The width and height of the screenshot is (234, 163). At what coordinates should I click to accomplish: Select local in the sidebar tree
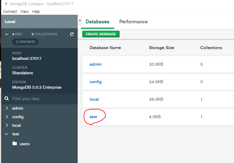[17, 125]
